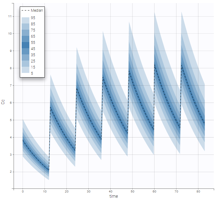This screenshot has width=216, height=199.
Task: Click the Median entry in the legend
Action: [x=37, y=11]
